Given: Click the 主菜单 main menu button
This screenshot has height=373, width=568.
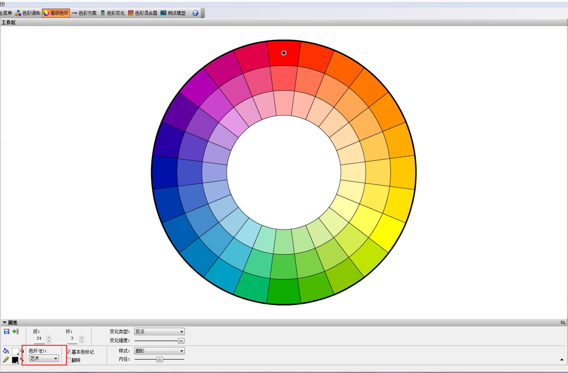Looking at the screenshot, I should 6,13.
